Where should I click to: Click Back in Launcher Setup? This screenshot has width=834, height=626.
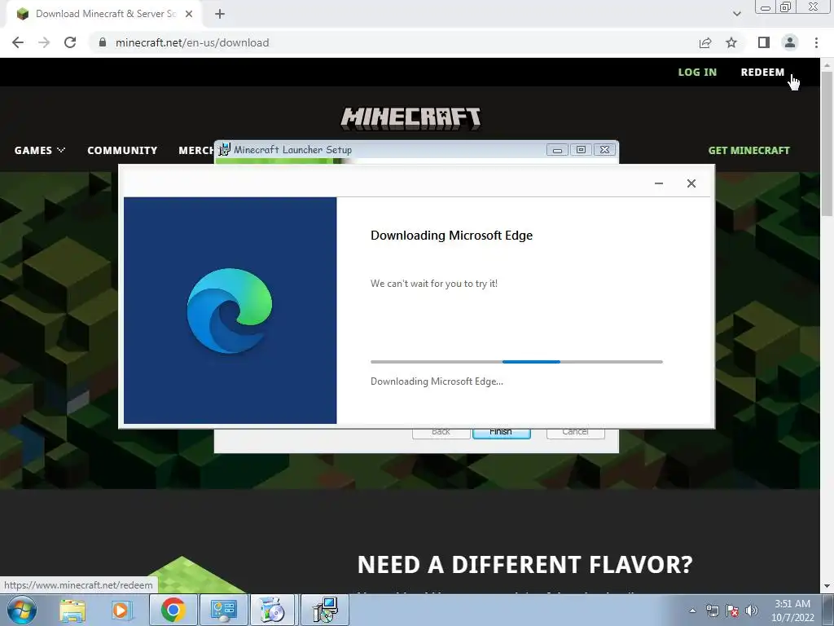click(x=441, y=433)
